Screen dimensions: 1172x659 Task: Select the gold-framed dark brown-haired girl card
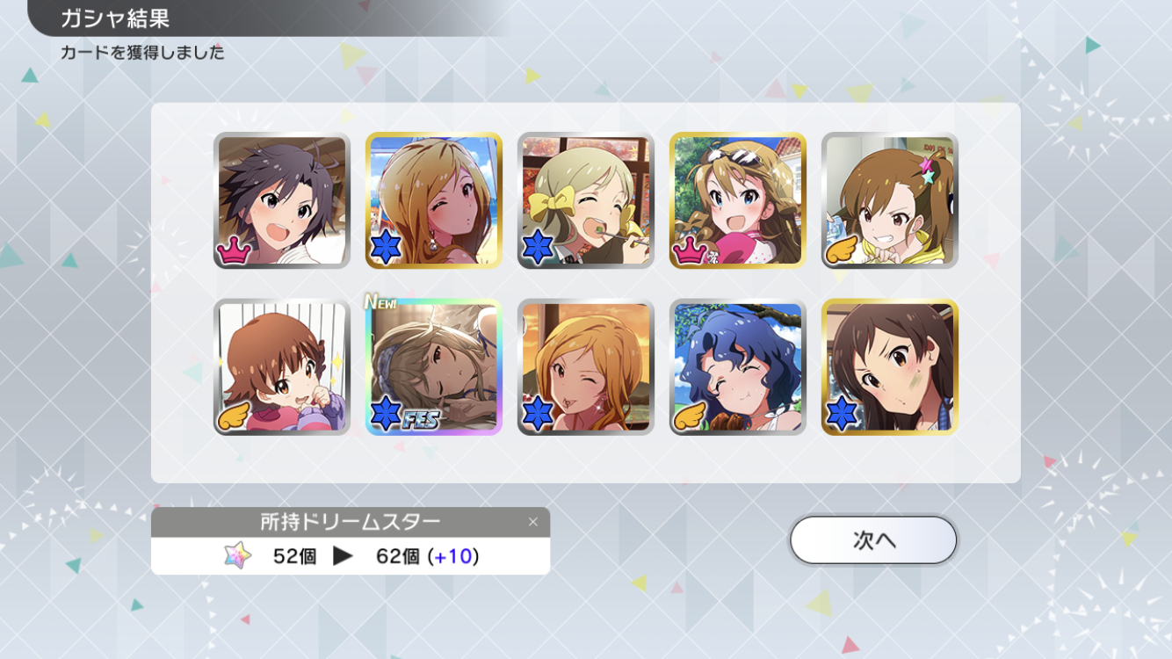890,366
